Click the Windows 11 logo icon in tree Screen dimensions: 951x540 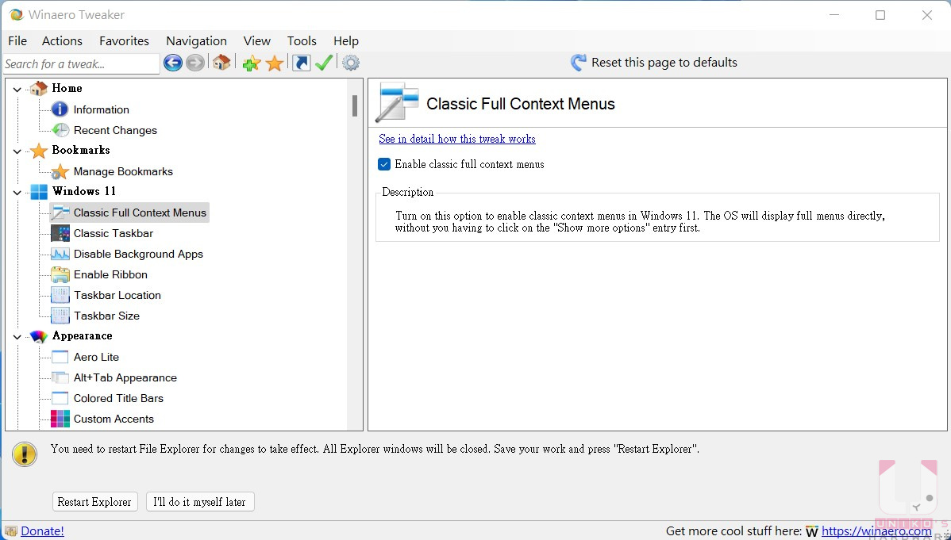tap(39, 192)
